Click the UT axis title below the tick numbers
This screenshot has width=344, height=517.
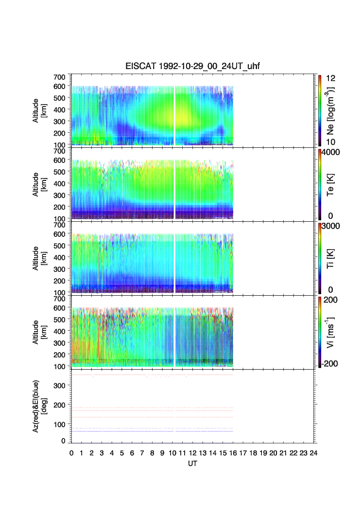coord(192,464)
